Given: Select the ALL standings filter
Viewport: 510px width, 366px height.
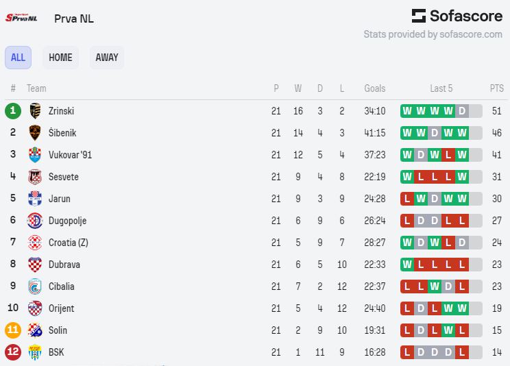Looking at the screenshot, I should (18, 58).
